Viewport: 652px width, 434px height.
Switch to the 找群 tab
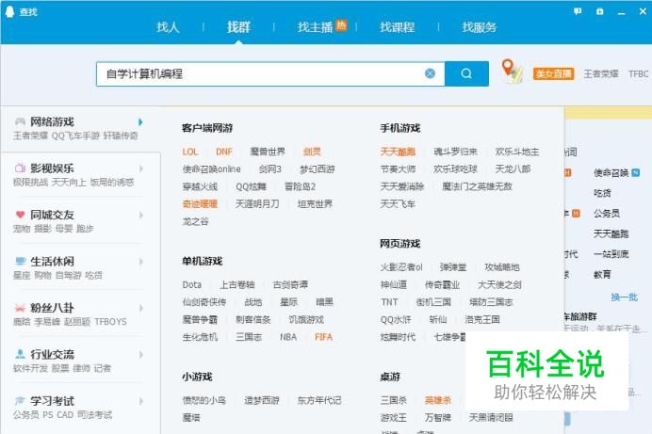(238, 27)
